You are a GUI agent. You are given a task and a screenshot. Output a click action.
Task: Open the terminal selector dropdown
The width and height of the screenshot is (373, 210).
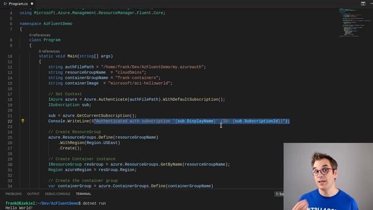coord(279,194)
